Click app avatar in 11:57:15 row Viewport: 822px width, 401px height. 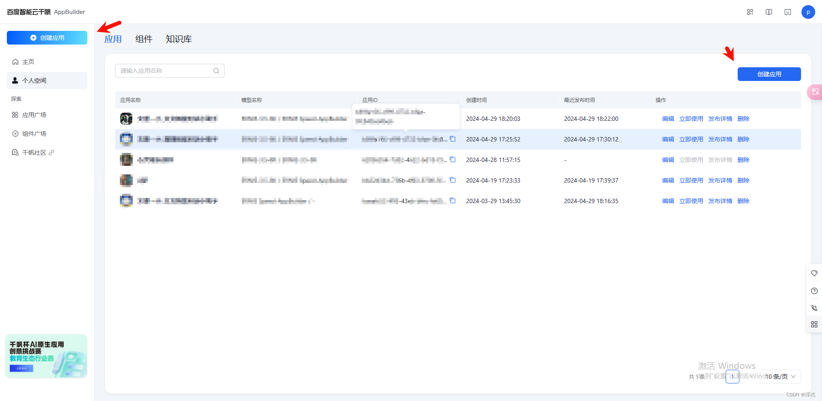tap(126, 160)
